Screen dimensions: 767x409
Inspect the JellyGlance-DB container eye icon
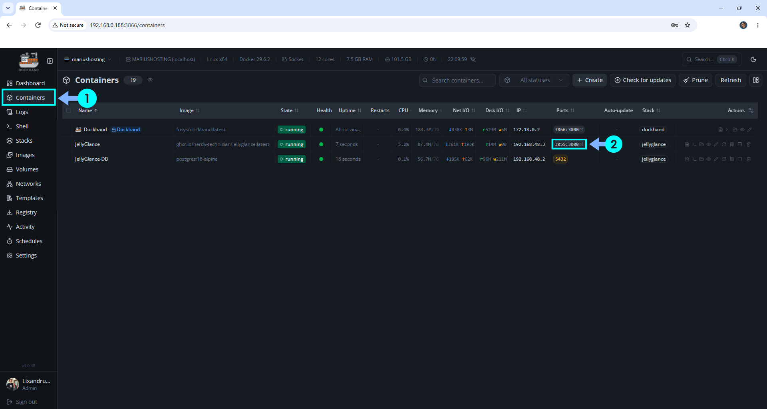tap(709, 159)
